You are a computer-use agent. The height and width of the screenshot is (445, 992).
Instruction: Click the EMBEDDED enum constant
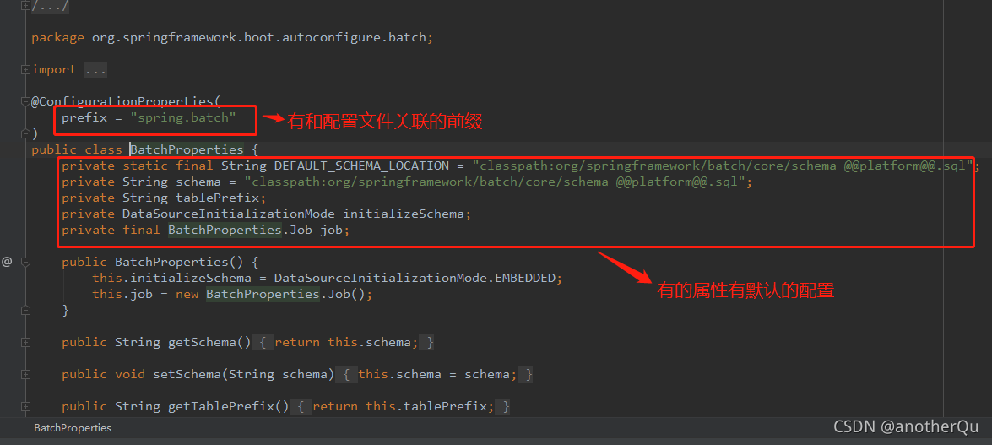pyautogui.click(x=525, y=278)
